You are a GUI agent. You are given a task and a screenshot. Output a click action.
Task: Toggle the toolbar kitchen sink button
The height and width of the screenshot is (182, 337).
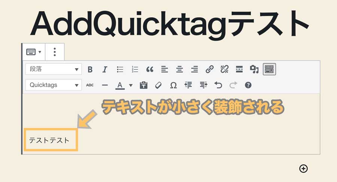point(269,69)
